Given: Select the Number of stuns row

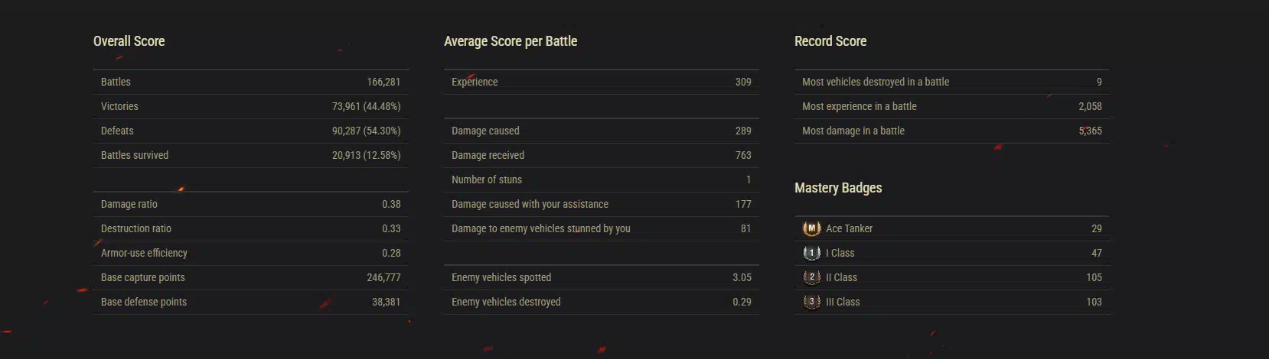Looking at the screenshot, I should tap(602, 179).
